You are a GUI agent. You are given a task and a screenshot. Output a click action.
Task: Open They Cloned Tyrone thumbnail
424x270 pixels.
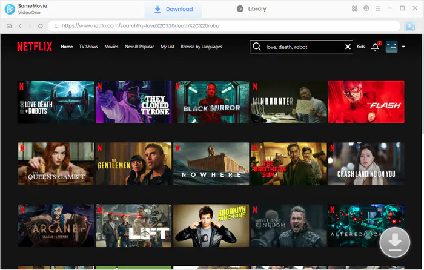click(x=134, y=102)
